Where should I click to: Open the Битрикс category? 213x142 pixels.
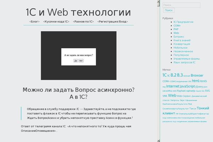coord(179,37)
